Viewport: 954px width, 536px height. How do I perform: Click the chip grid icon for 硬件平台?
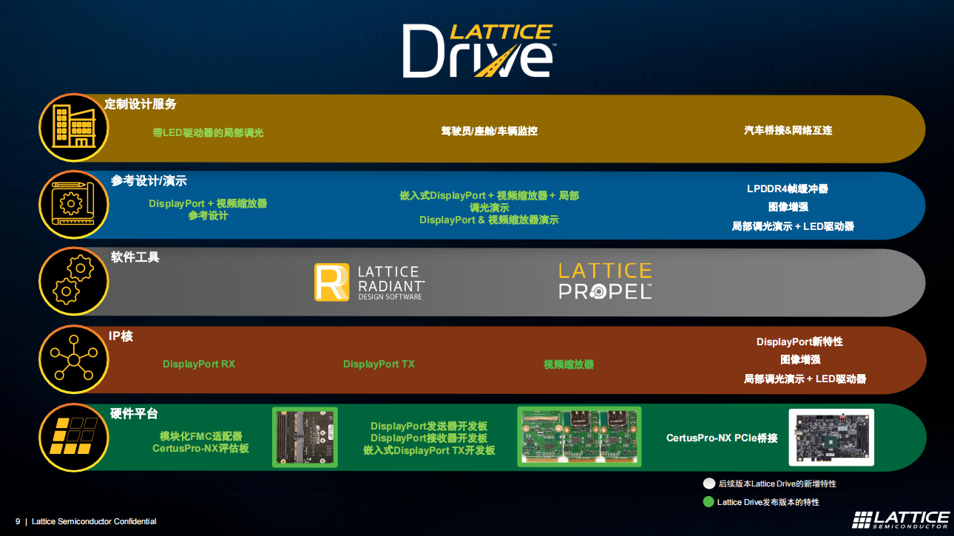point(74,437)
